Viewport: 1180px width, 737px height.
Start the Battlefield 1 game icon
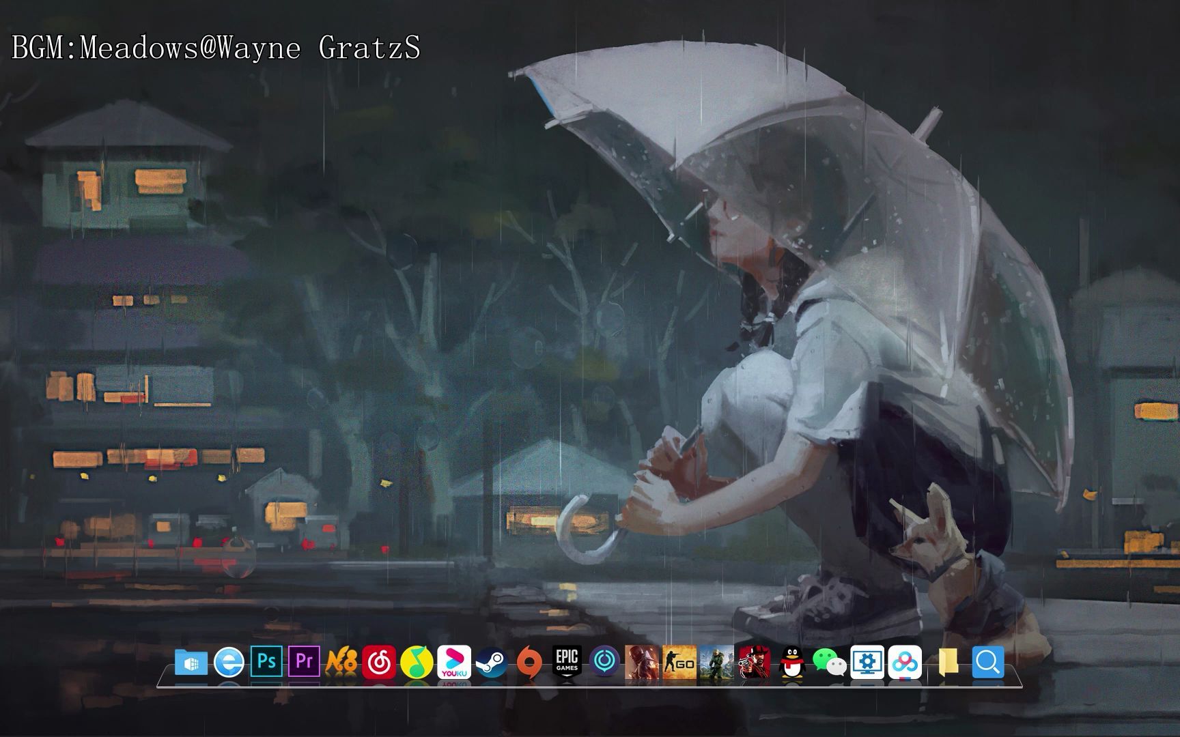[642, 663]
